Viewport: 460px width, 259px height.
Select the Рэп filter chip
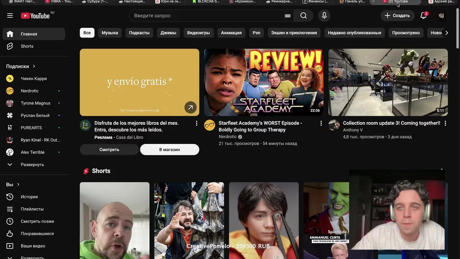(x=256, y=33)
